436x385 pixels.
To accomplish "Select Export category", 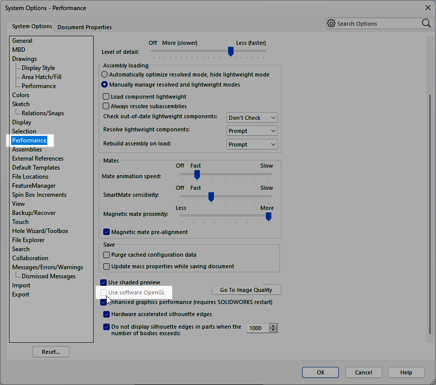I will coord(21,294).
